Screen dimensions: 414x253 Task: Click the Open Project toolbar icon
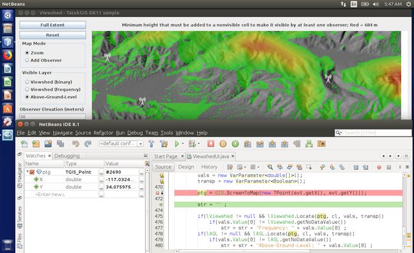point(48,144)
